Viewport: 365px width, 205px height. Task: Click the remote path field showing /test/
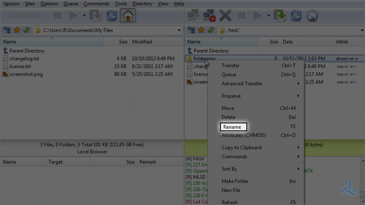(290, 30)
